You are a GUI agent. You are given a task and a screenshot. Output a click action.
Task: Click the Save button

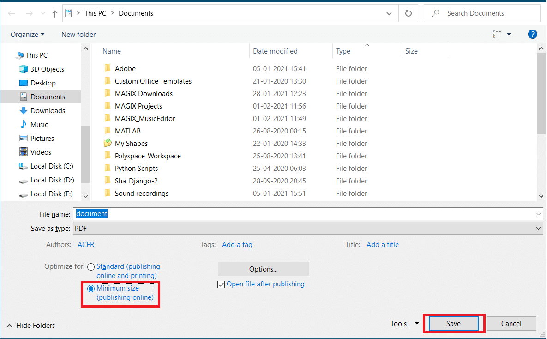click(453, 324)
